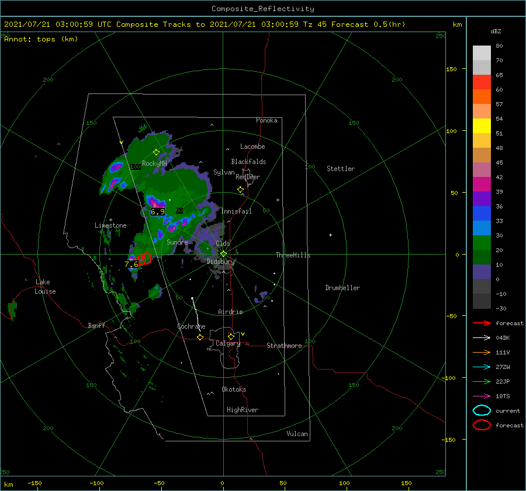Screen dimensions: 526x491
Task: Pick the light grey swatch beside 80 dBZ
Action: coord(482,53)
